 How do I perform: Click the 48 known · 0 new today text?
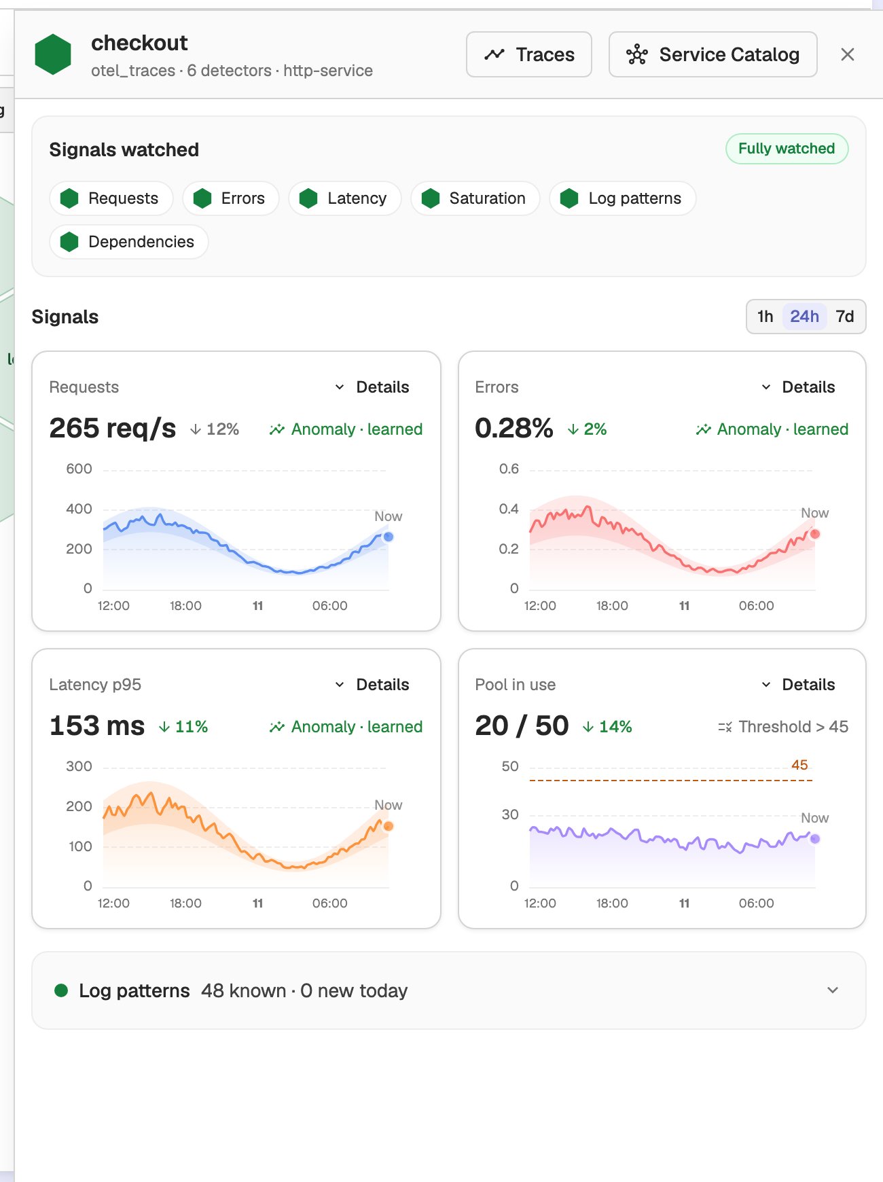point(304,990)
